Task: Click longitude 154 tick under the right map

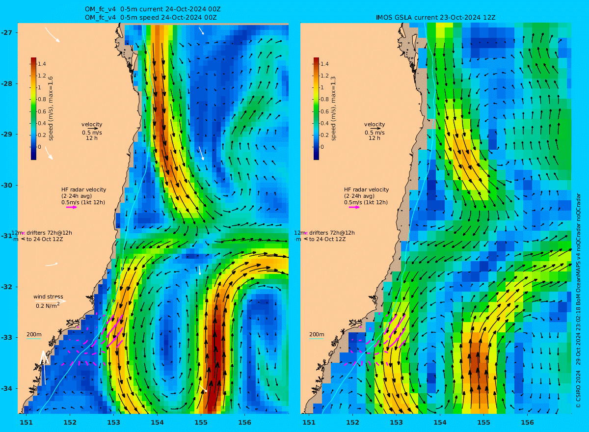Action: (x=440, y=422)
